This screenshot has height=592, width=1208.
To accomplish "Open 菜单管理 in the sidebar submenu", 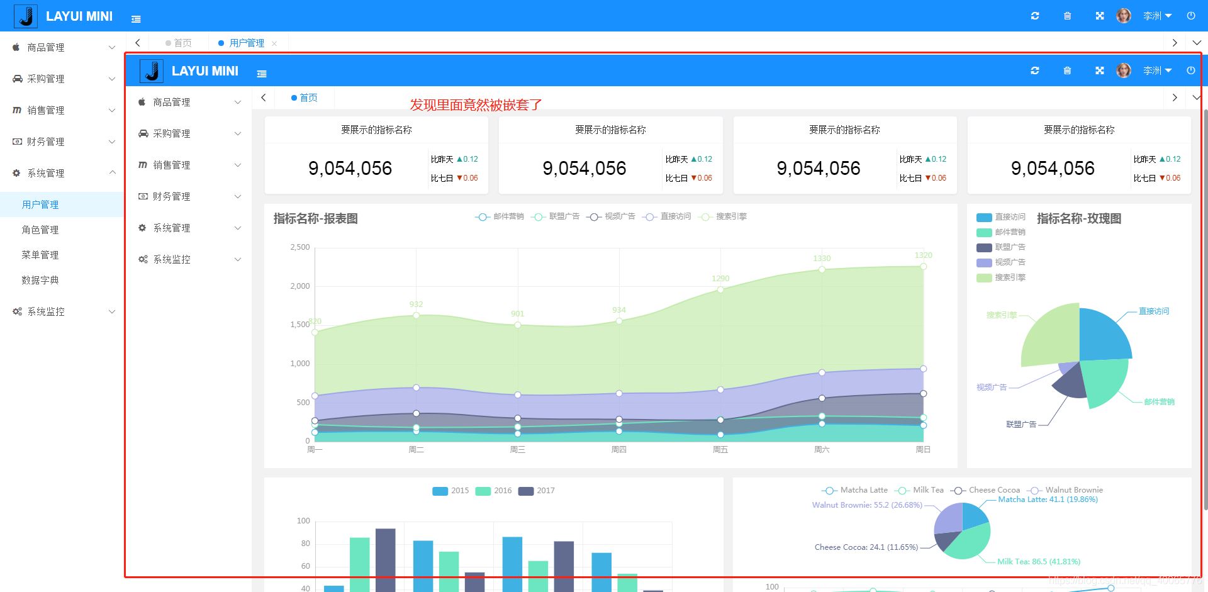I will tap(40, 255).
